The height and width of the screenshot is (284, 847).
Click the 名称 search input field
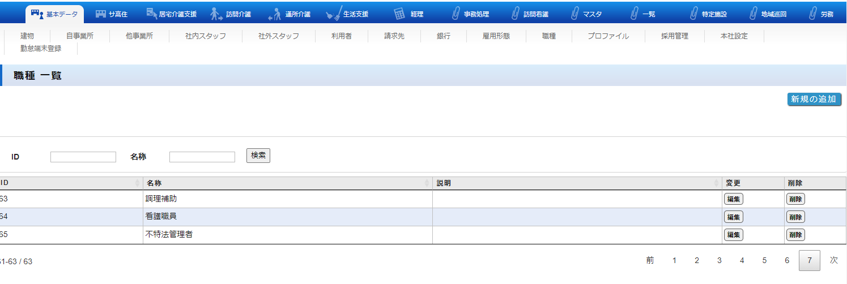pyautogui.click(x=202, y=157)
